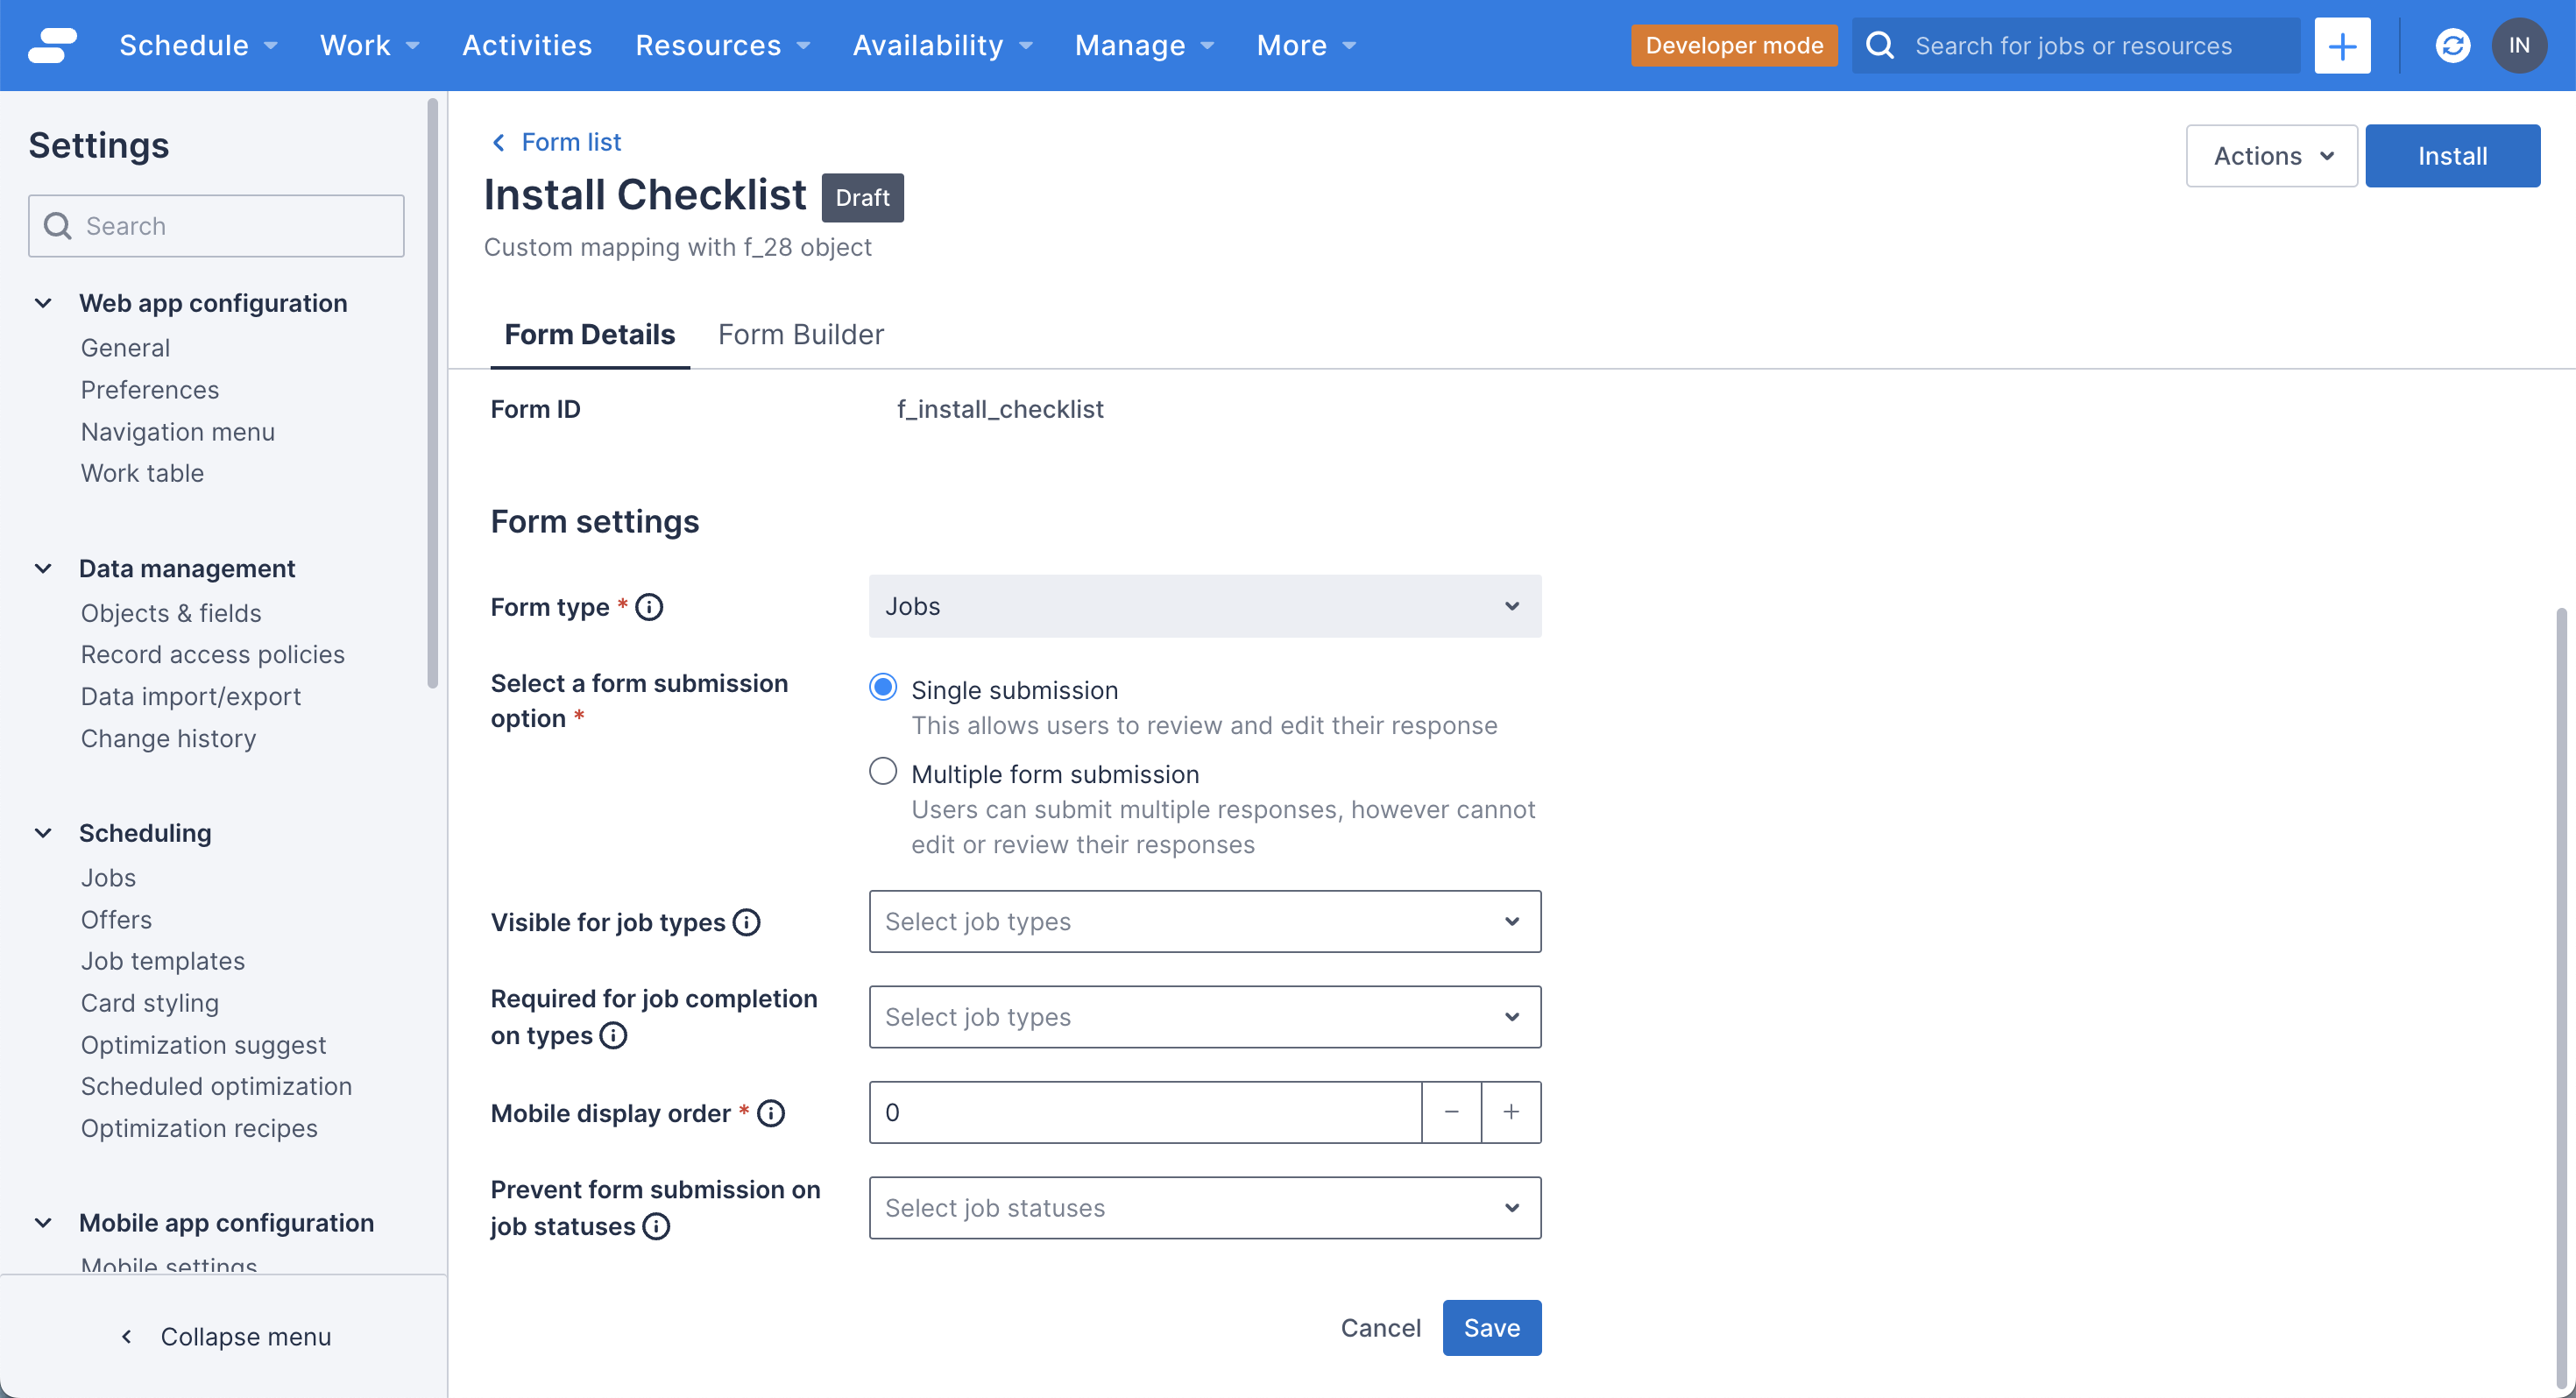Select the Multiple form submission option
This screenshot has width=2576, height=1398.
(883, 773)
